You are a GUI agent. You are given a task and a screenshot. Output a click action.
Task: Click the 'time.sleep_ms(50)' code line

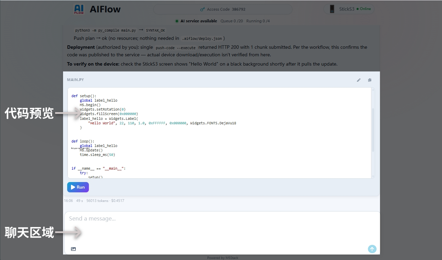tap(97, 155)
